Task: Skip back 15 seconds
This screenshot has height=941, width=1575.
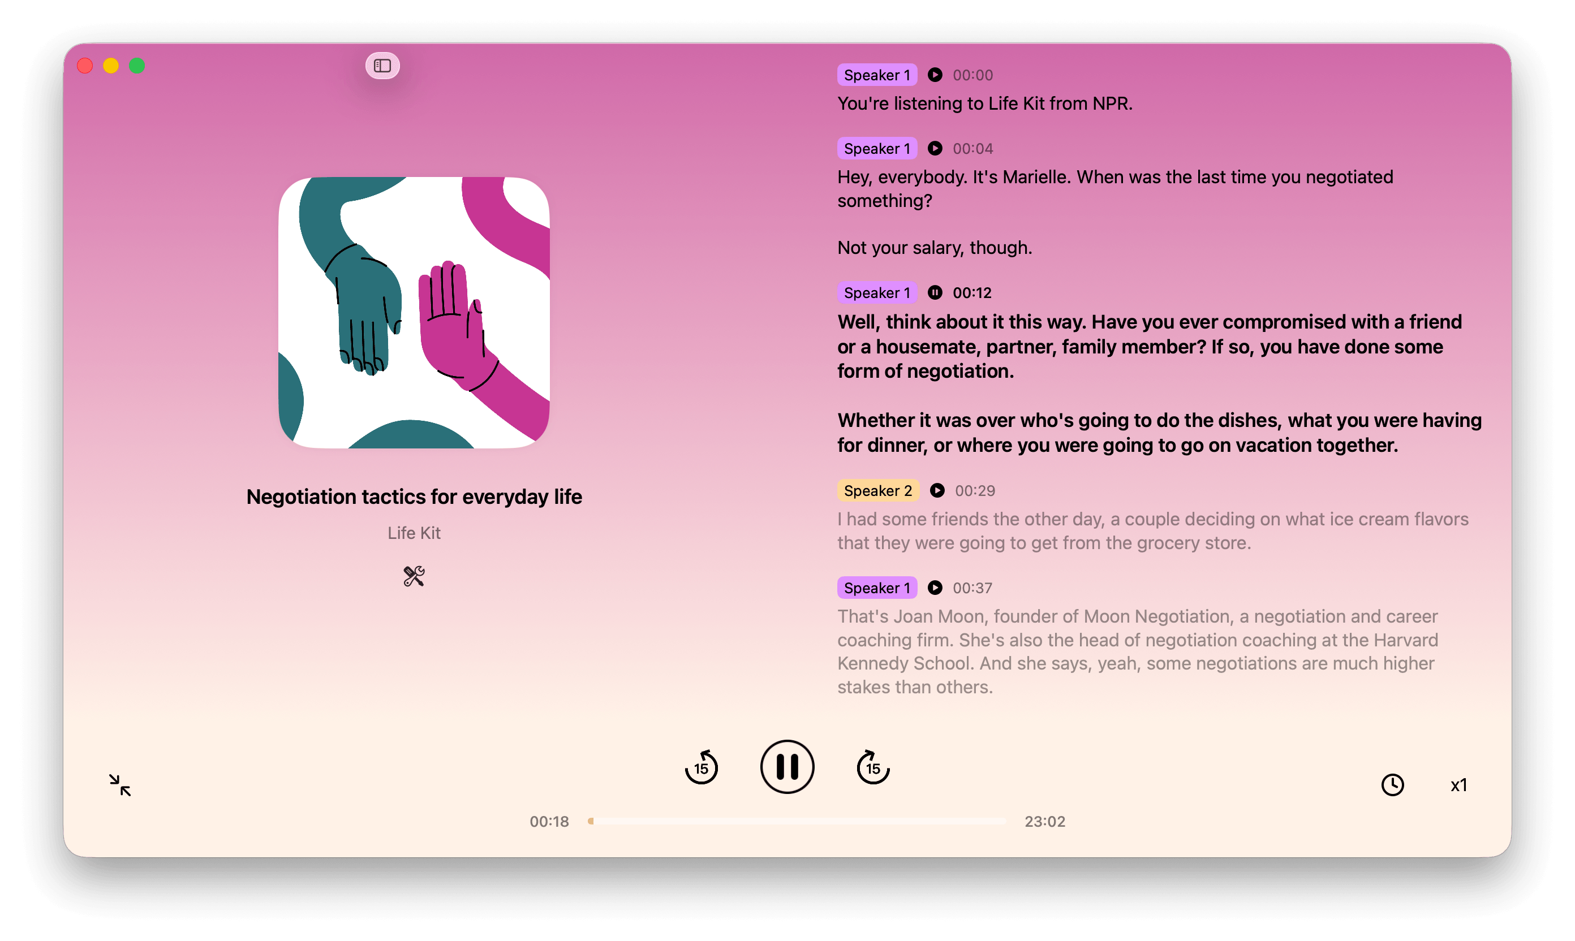Action: (701, 767)
